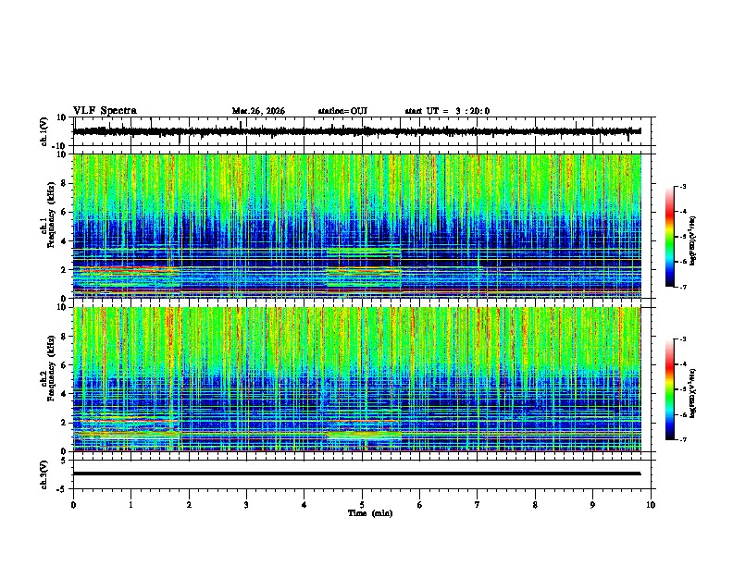Click time axis tick label "3"

[246, 505]
